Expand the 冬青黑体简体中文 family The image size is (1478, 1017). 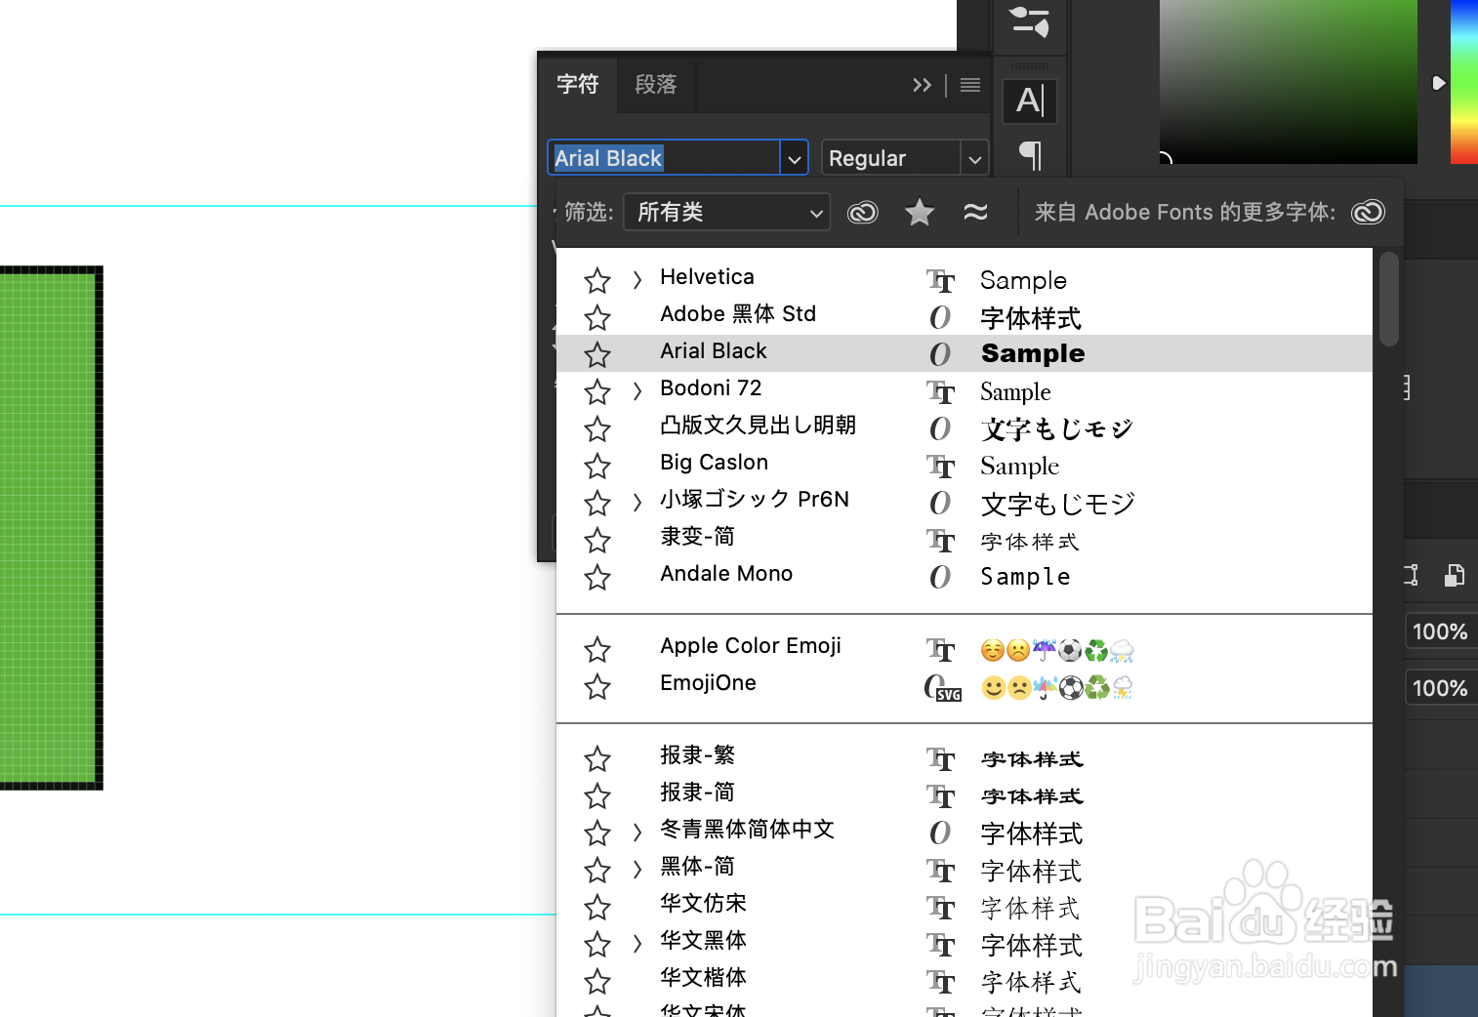click(x=637, y=833)
